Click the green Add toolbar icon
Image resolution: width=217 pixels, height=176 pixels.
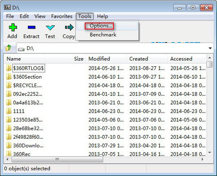(12, 27)
